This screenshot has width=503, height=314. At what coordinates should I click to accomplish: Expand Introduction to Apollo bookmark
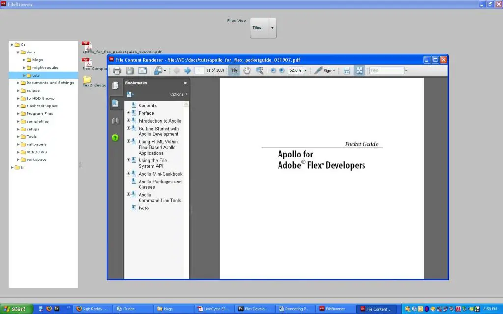coord(128,121)
